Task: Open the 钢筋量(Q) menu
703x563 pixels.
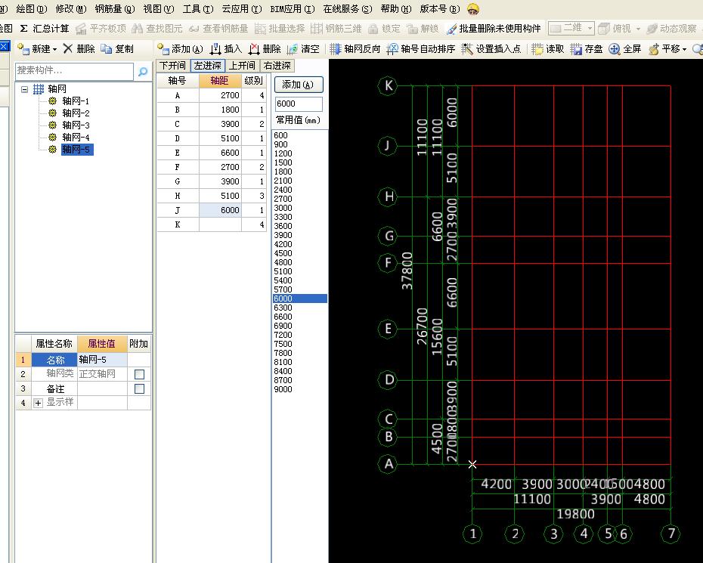Action: (x=115, y=9)
